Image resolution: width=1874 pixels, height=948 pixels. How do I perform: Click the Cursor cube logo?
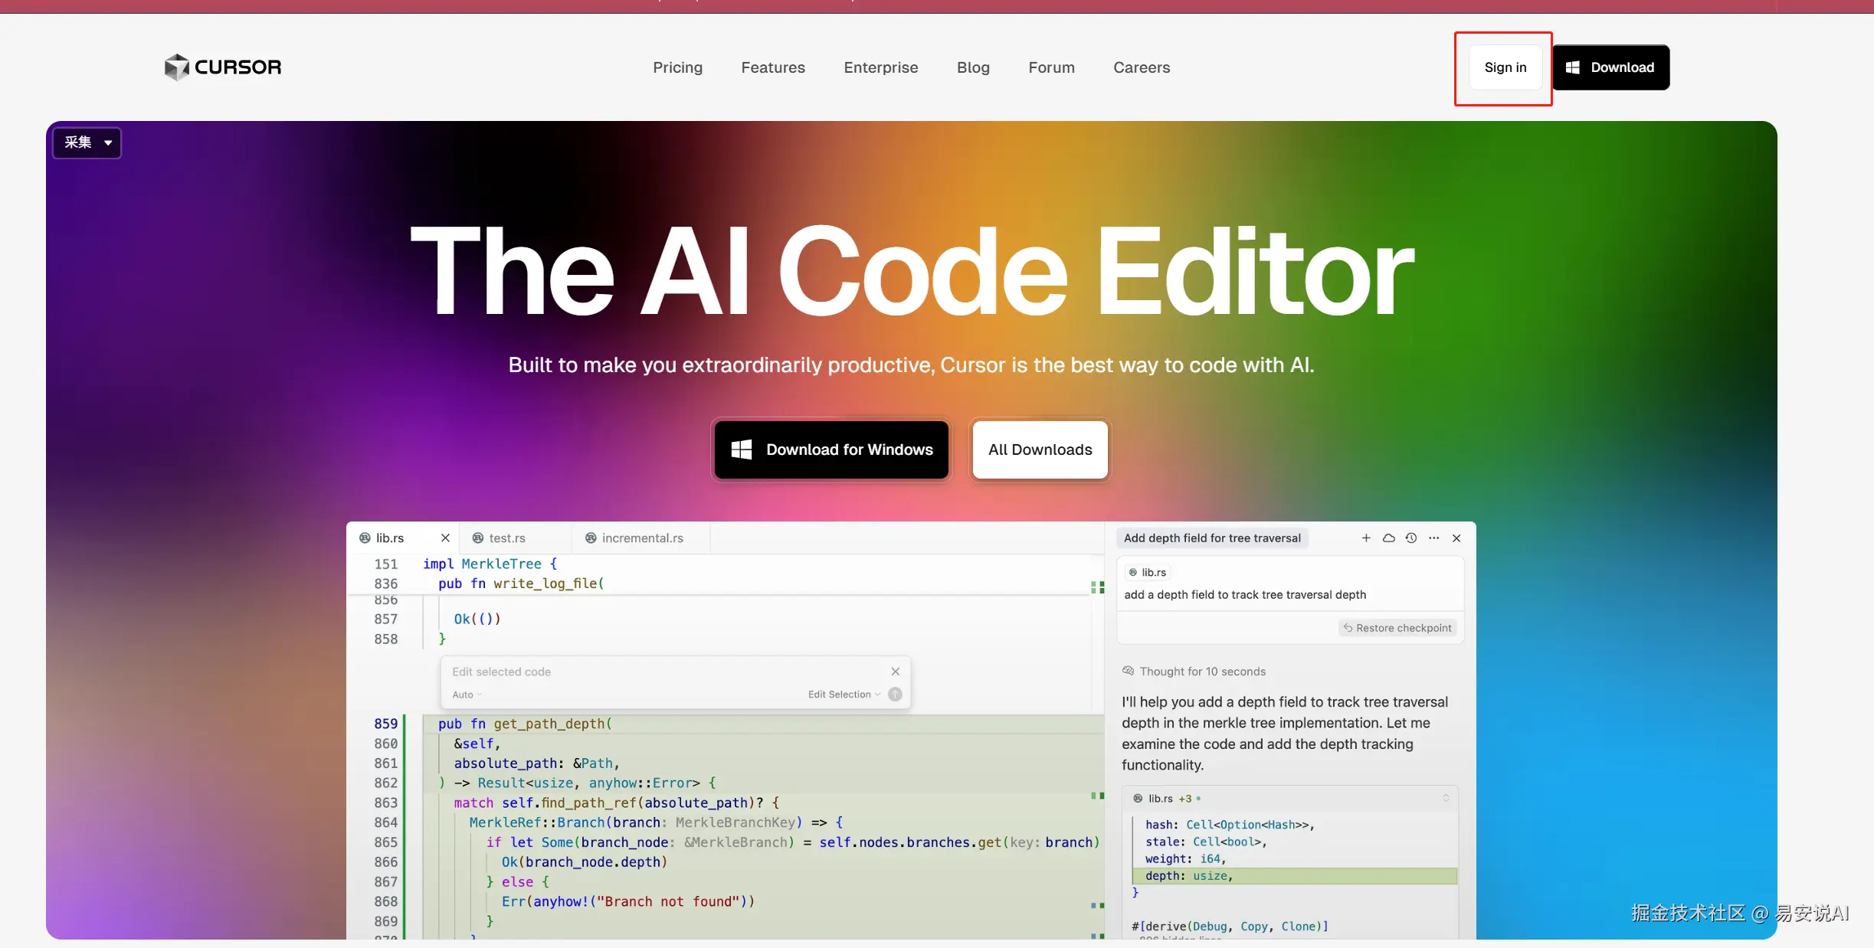[x=177, y=67]
